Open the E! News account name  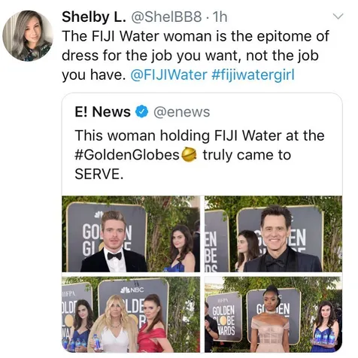pos(102,111)
